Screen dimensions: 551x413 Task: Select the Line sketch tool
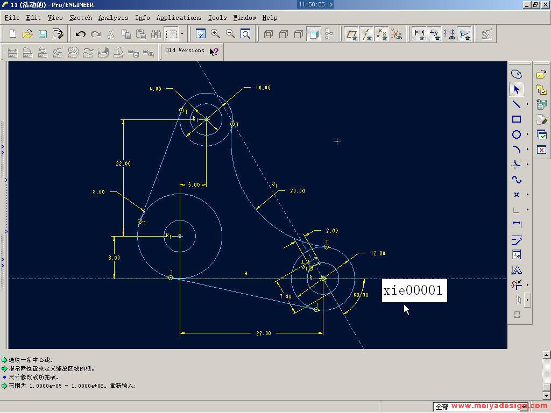516,104
